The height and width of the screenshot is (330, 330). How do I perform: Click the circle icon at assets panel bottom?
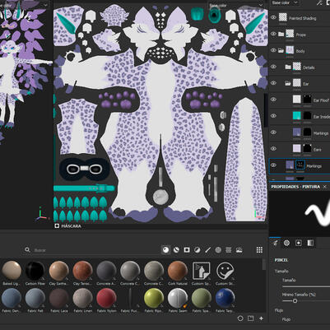(x=240, y=318)
